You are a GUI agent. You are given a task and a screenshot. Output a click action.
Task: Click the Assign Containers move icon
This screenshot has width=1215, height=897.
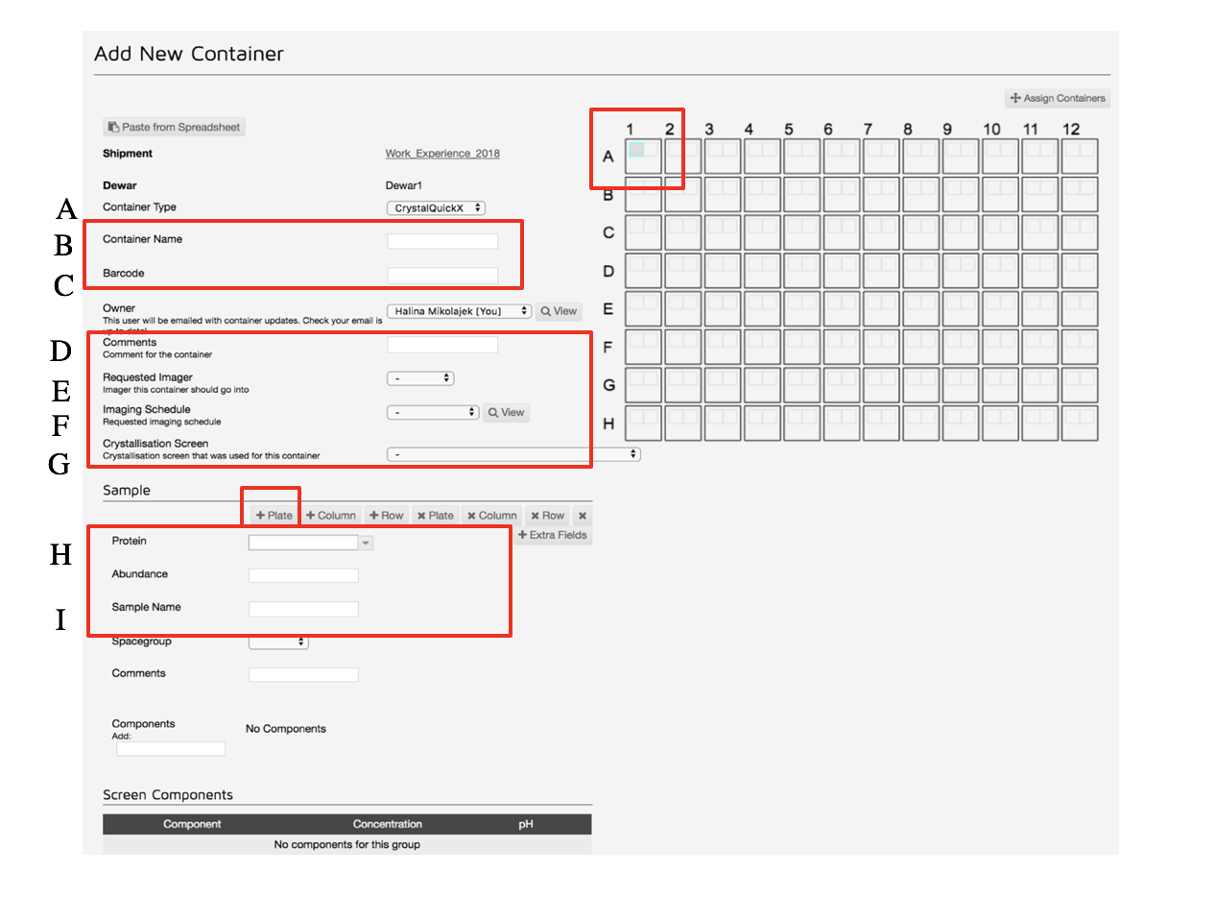pos(1056,98)
